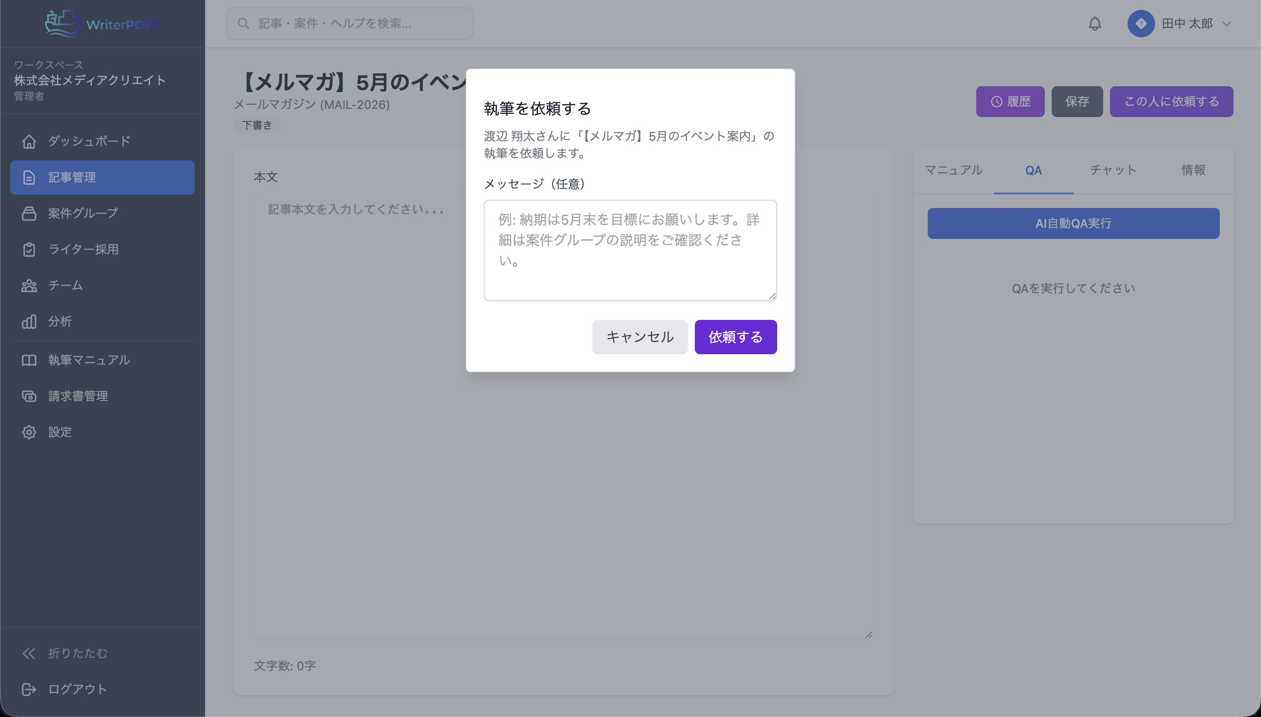Switch to the チャット tab

1113,170
